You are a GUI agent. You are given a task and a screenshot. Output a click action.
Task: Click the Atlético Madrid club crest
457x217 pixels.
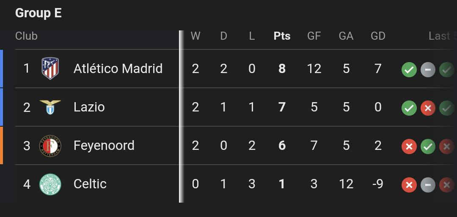(50, 69)
